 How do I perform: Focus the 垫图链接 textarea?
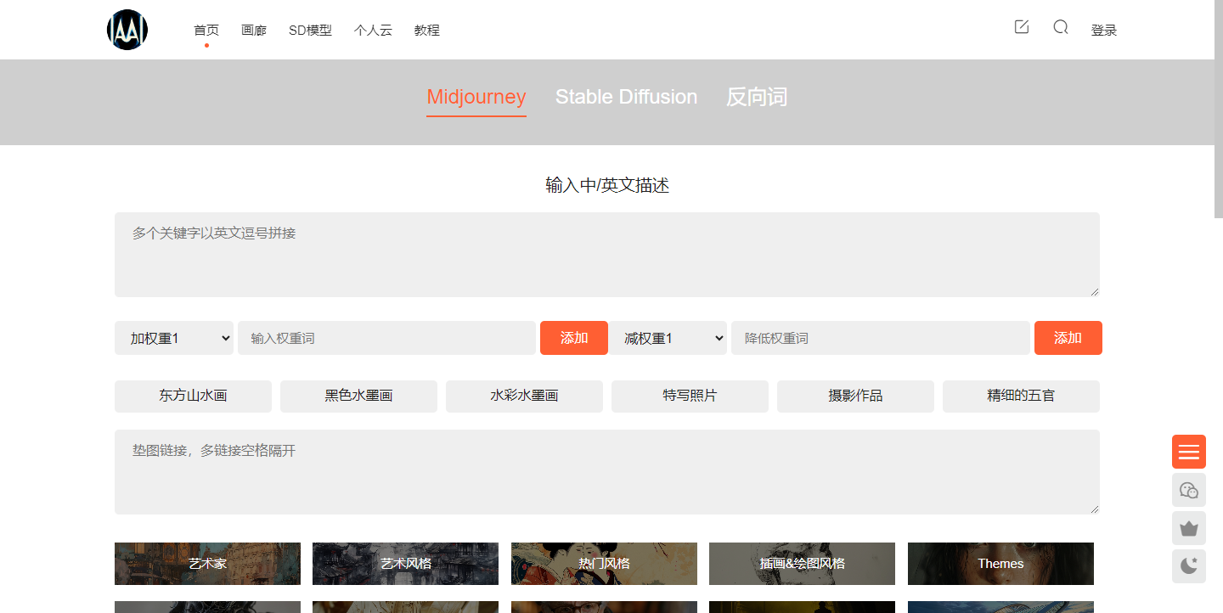click(607, 472)
